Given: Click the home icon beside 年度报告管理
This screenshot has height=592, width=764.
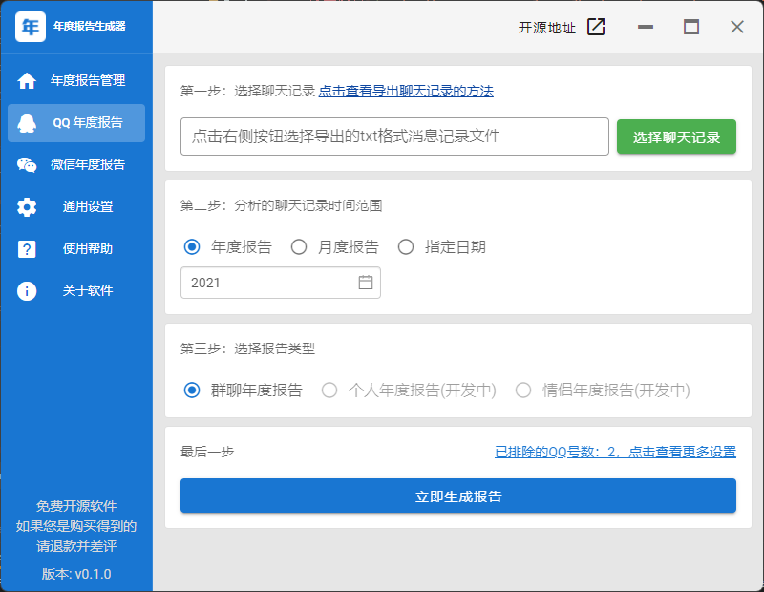Looking at the screenshot, I should (27, 81).
